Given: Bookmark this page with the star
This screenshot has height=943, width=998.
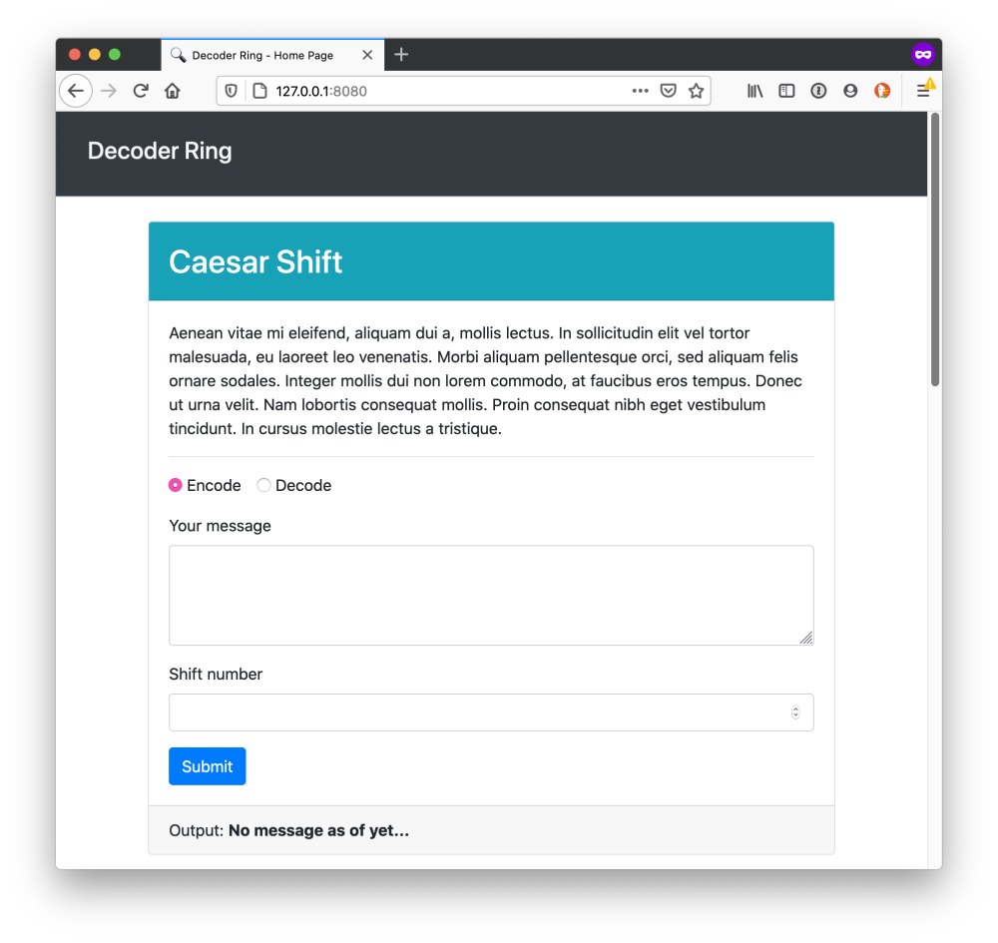Looking at the screenshot, I should coord(696,91).
